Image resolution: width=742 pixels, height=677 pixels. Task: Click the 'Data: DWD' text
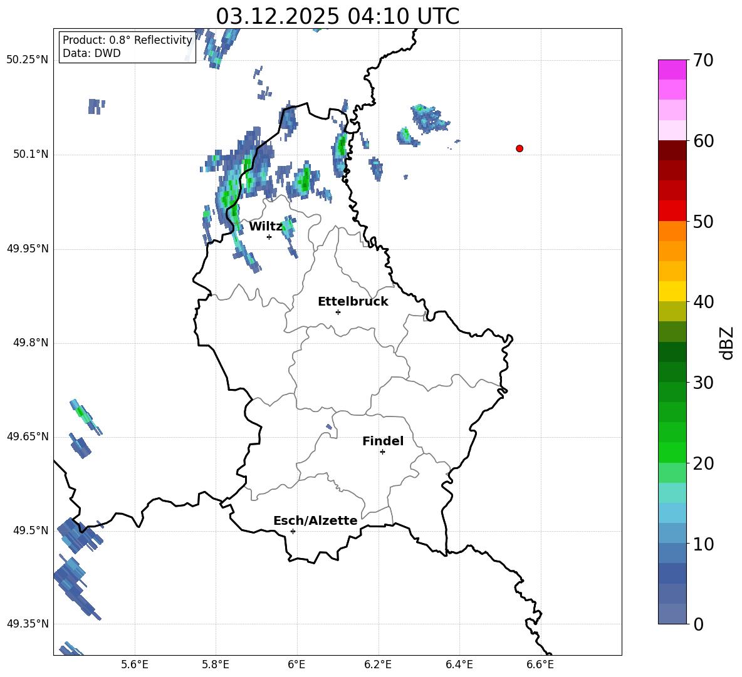click(x=91, y=53)
